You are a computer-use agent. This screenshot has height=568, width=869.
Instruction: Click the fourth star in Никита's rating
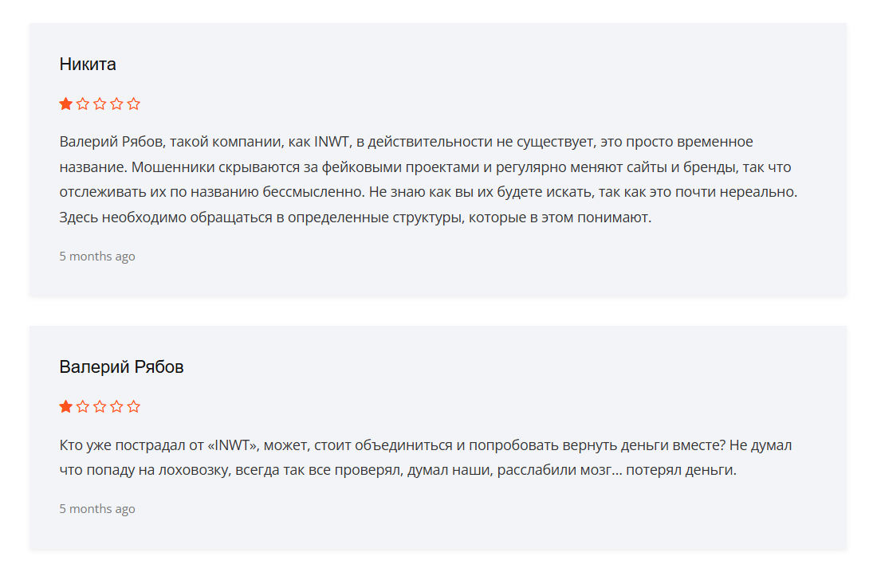[x=116, y=104]
